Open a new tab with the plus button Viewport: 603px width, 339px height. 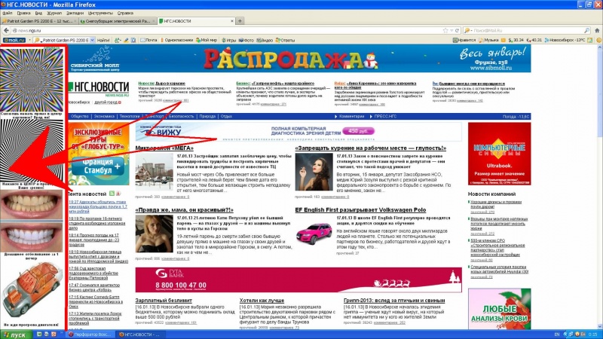240,21
